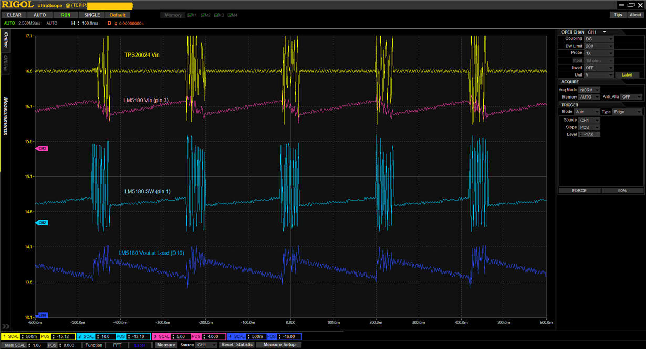Image resolution: width=646 pixels, height=349 pixels.
Task: Click the Measure button
Action: pyautogui.click(x=166, y=345)
